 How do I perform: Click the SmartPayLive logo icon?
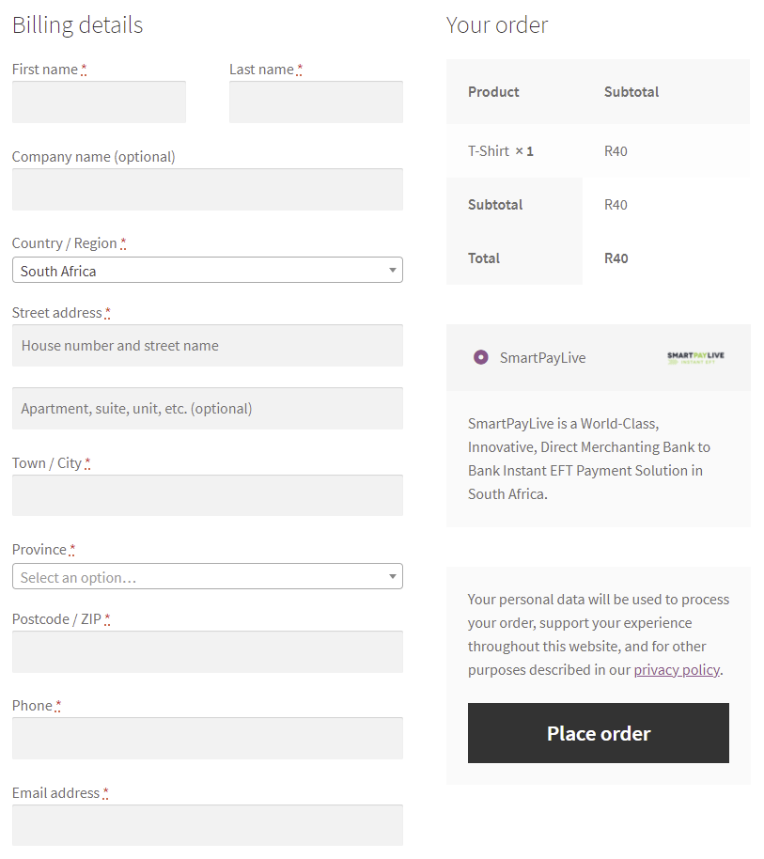[x=695, y=358]
